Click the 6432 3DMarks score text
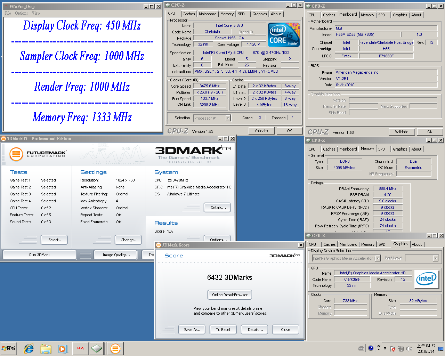Image resolution: width=445 pixels, height=356 pixels. click(x=230, y=277)
